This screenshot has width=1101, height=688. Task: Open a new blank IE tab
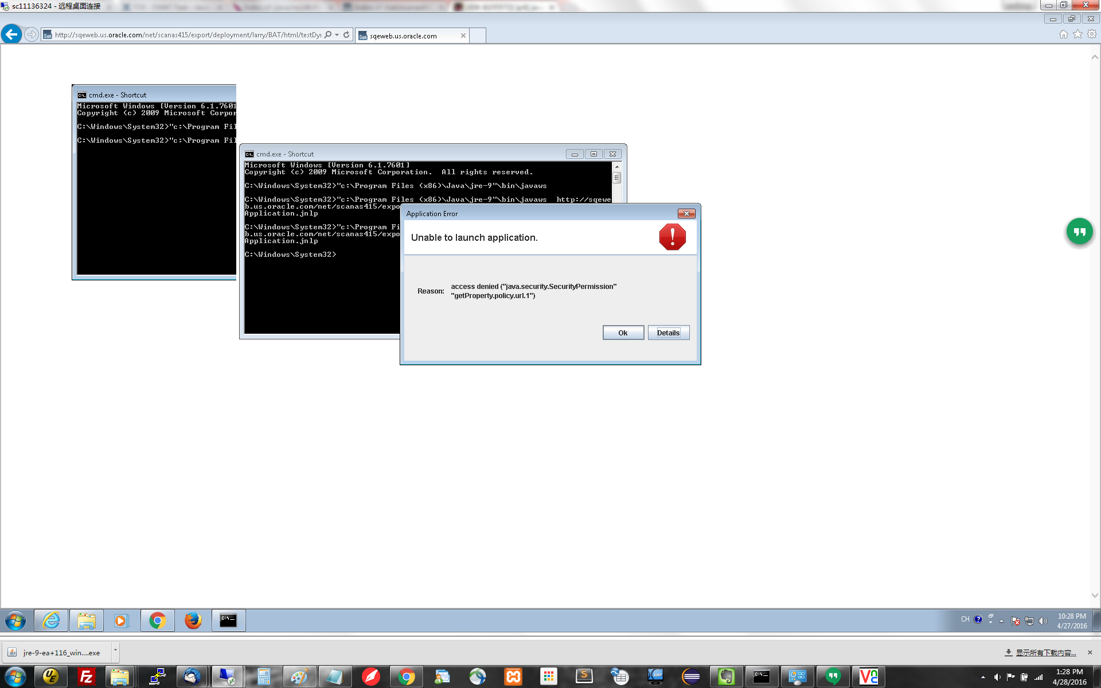pyautogui.click(x=478, y=36)
